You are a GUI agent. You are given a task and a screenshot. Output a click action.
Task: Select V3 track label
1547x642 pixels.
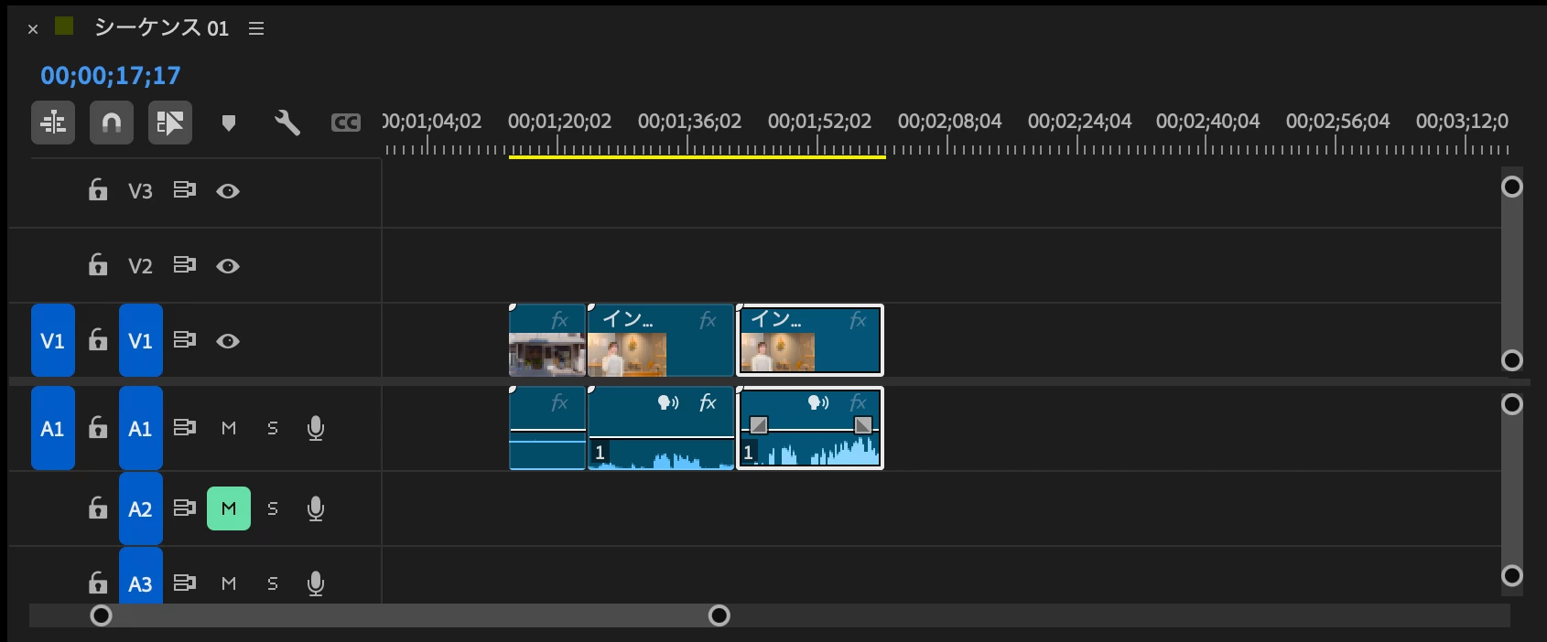(x=140, y=191)
